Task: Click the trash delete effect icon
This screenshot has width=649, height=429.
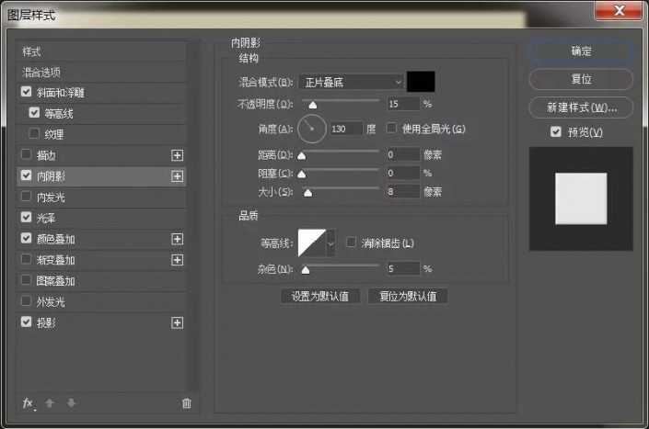Action: (x=187, y=403)
